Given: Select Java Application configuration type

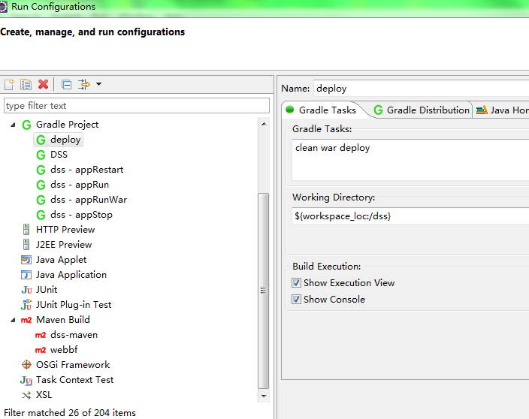Looking at the screenshot, I should click(71, 275).
